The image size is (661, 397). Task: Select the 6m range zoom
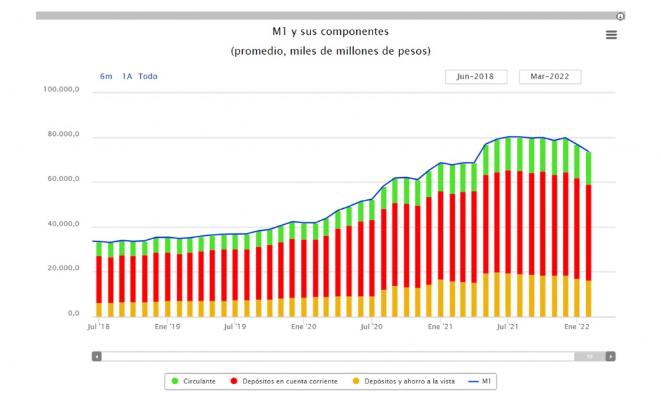[106, 77]
